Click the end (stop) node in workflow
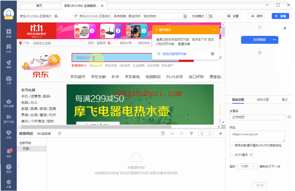This screenshot has width=295, height=191. point(260,52)
